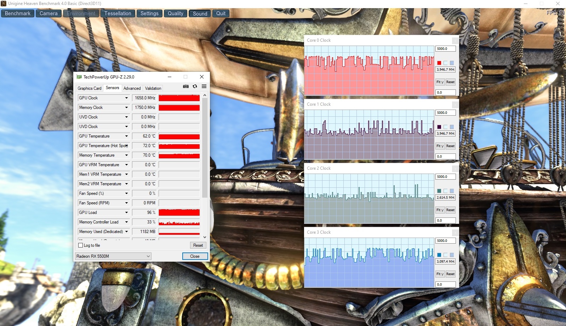Open the Quality menu in Heaven
Screen dimensions: 566x326
pyautogui.click(x=176, y=13)
